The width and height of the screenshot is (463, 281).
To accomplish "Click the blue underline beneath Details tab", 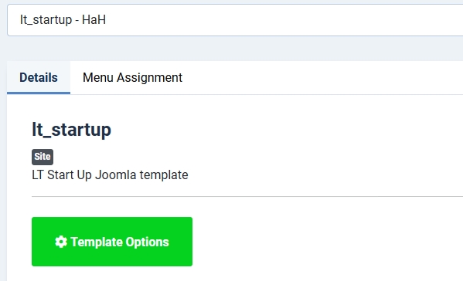I will 39,93.
